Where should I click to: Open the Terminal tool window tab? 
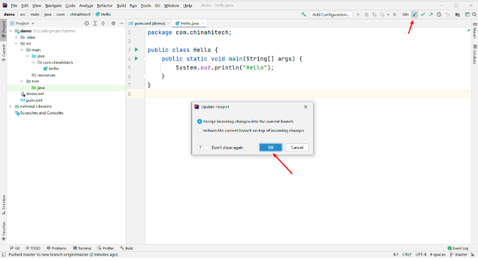tap(82, 248)
